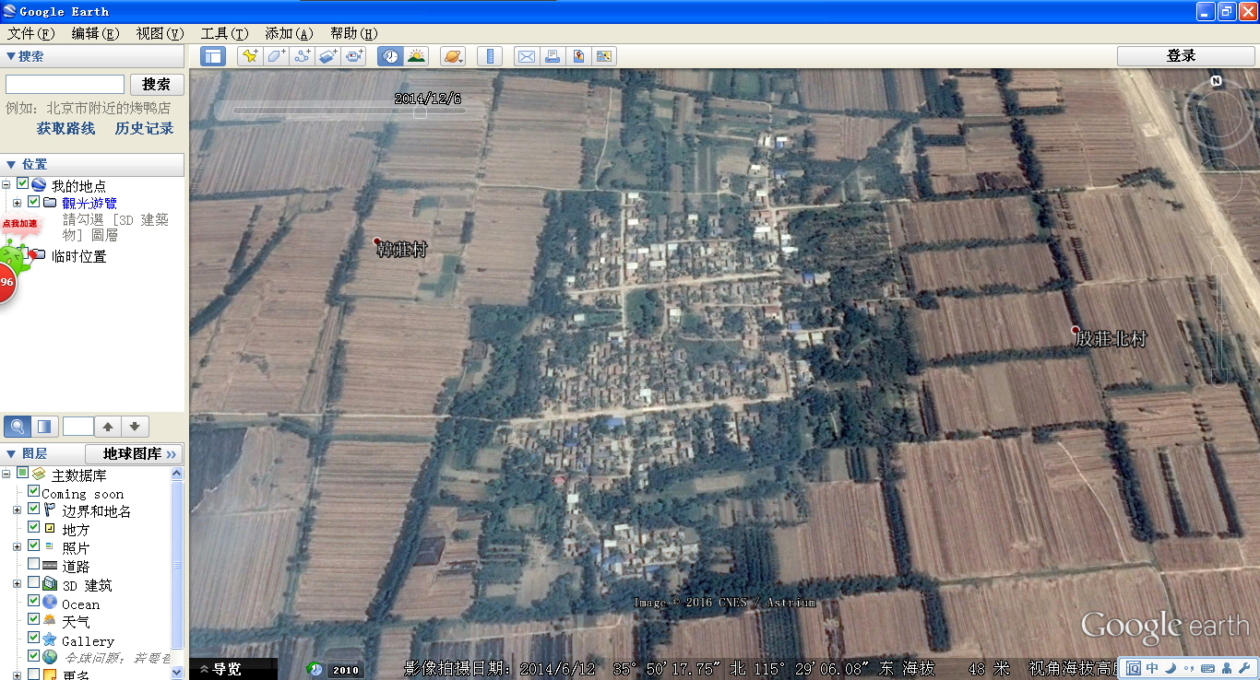Enable the 道路 roads layer checkbox
The width and height of the screenshot is (1260, 680).
(34, 565)
